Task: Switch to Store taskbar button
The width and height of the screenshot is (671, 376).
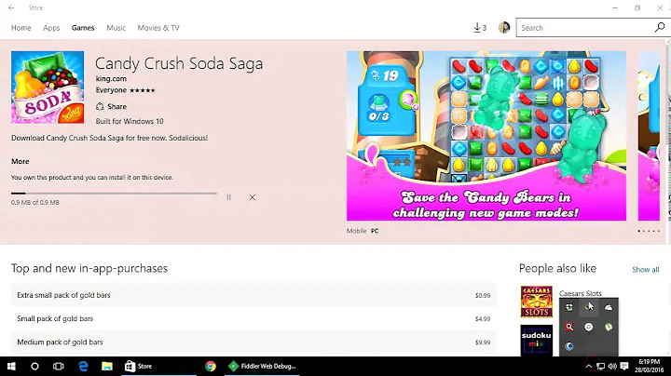Action: click(x=158, y=366)
